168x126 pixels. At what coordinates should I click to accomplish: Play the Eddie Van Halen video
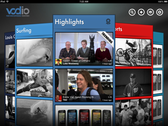tap(84, 85)
